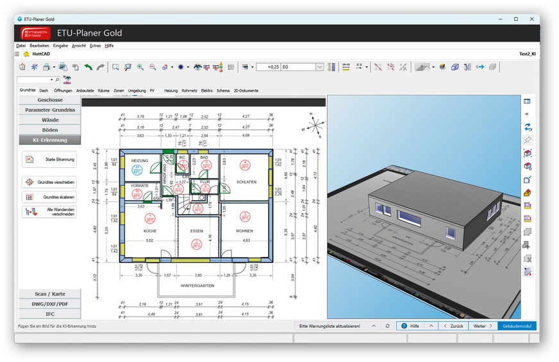
Task: Toggle the eye visibility icon
Action: pyautogui.click(x=197, y=67)
